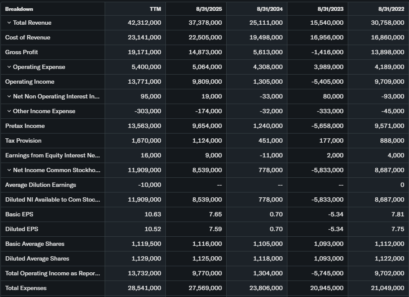Click the Breakdown column header
Screen dimensions: 409x297
(x=19, y=9)
